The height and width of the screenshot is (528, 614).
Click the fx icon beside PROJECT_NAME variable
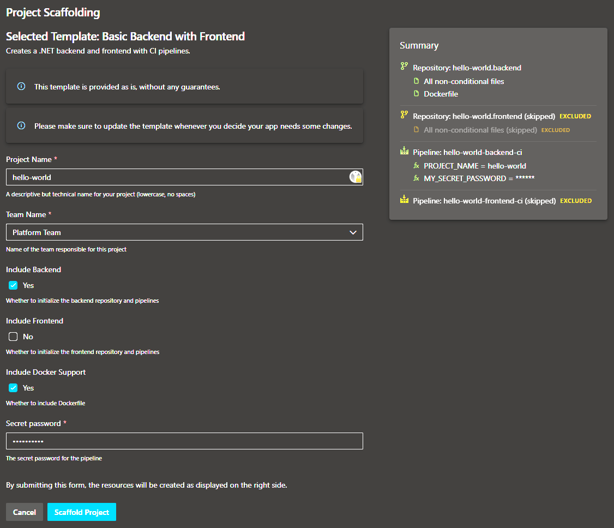[x=416, y=166]
